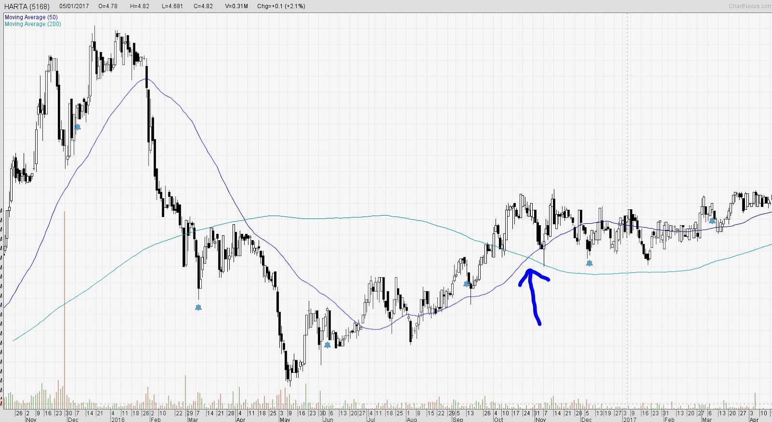The height and width of the screenshot is (422, 772).
Task: Select the Moving Average (50) legend label
Action: pos(31,17)
